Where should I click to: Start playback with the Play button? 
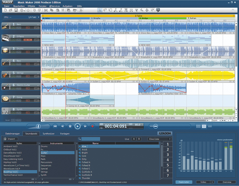78,126
